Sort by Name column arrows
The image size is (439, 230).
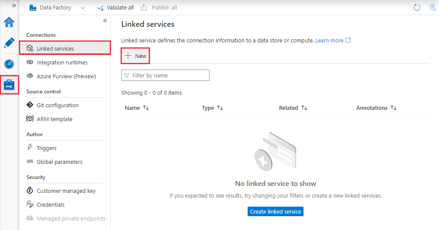point(146,108)
